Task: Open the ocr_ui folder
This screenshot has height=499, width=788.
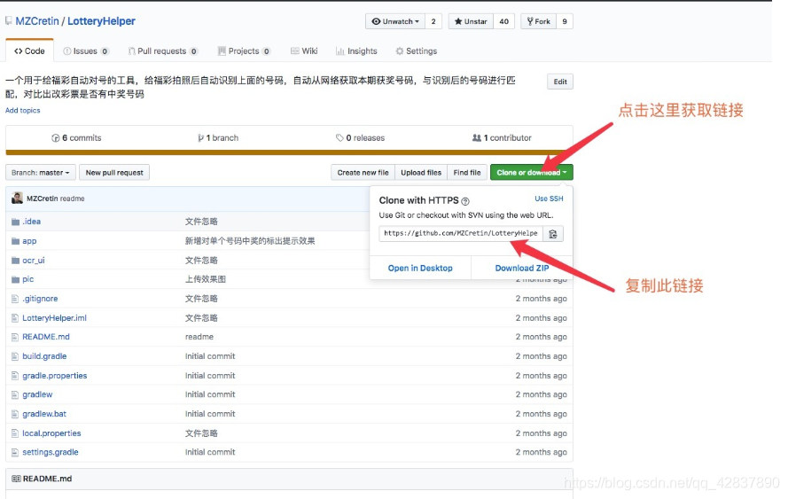Action: 33,261
